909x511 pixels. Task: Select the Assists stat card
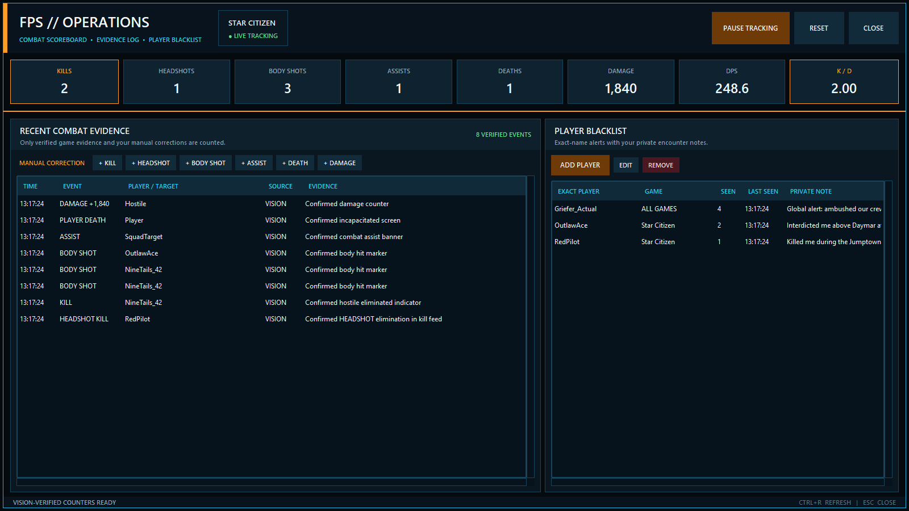tap(399, 82)
